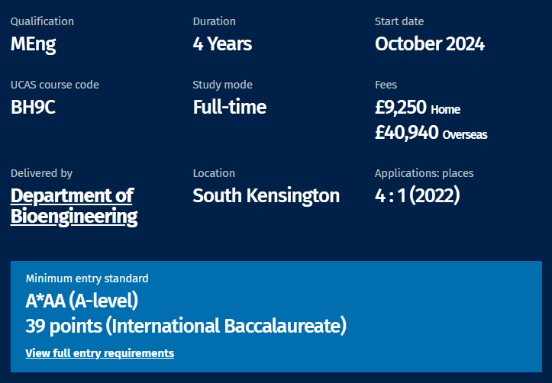552x383 pixels.
Task: Click the 4 : 1 (2022) applications ratio
Action: (x=417, y=195)
